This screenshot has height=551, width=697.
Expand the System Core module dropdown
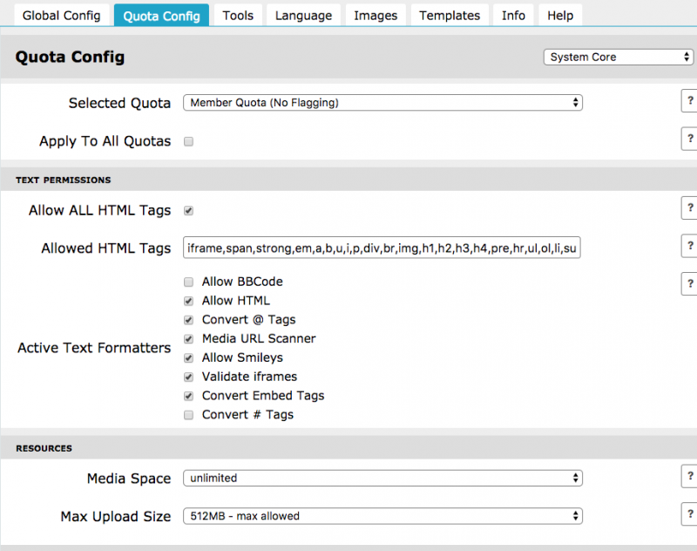pyautogui.click(x=618, y=58)
